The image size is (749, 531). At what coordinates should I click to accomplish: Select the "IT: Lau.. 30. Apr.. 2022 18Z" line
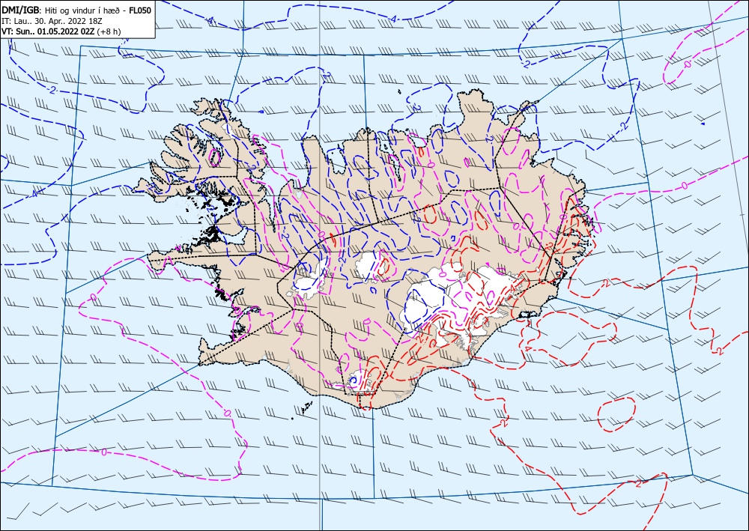coord(52,21)
